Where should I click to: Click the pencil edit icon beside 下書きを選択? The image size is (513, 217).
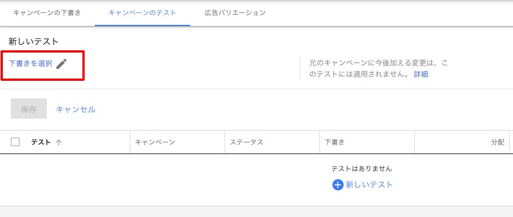(x=62, y=64)
